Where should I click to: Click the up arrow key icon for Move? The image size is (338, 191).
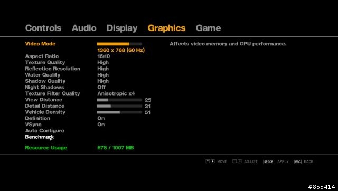click(x=208, y=161)
